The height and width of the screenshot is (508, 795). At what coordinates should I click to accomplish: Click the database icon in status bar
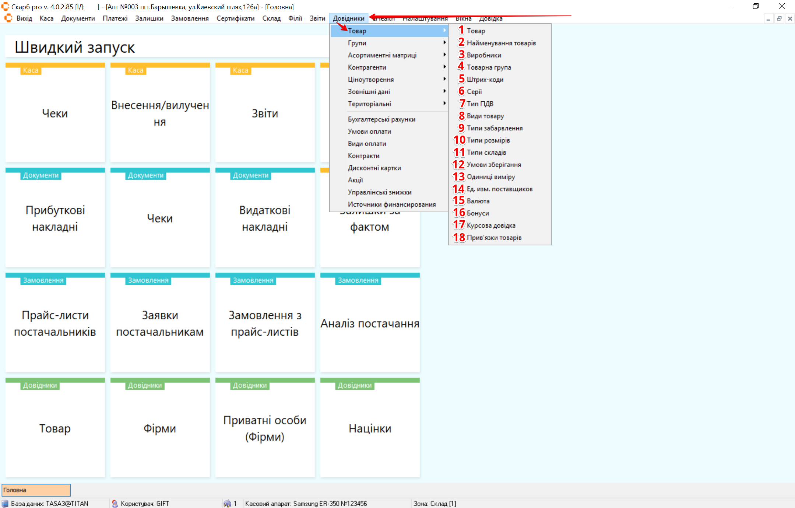(x=5, y=504)
